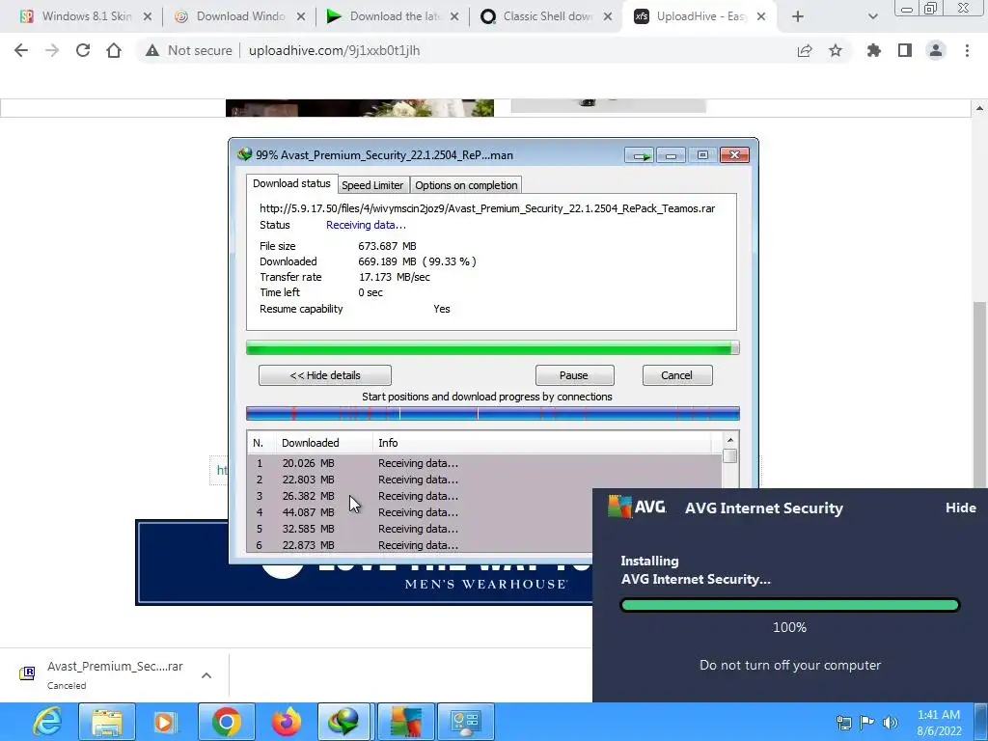The height and width of the screenshot is (741, 988).
Task: Open media player taskbar icon
Action: 165,722
